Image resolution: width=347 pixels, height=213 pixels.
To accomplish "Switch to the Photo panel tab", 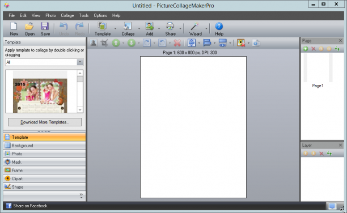I will click(x=44, y=154).
